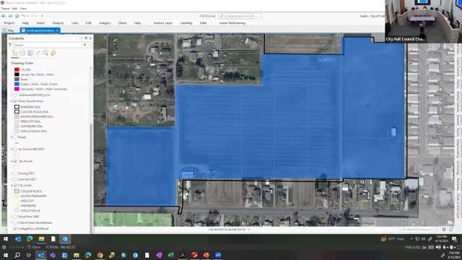Expand the Critical Areas Geodatabase group
This screenshot has width=462, height=260.
12,222
